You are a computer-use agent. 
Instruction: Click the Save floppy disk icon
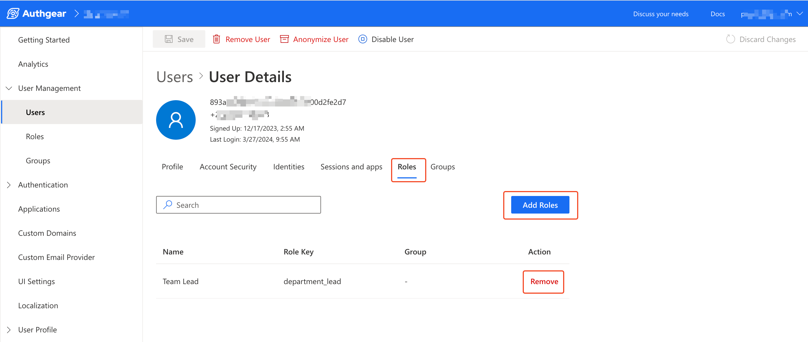pos(169,39)
